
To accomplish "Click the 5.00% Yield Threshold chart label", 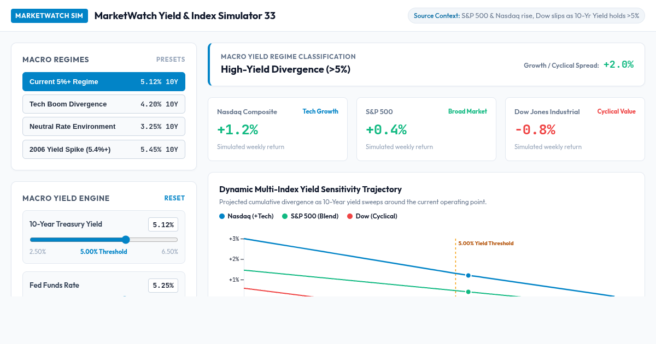I will [x=486, y=244].
